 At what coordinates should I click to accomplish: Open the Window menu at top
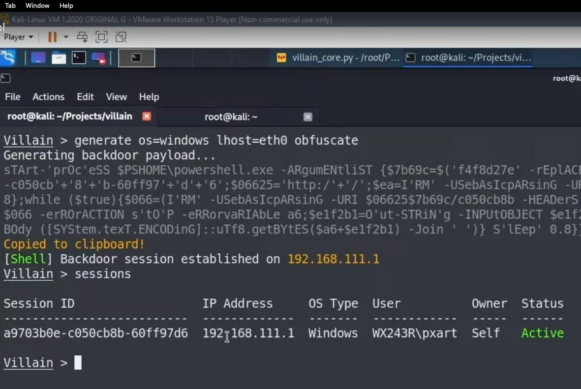(37, 5)
